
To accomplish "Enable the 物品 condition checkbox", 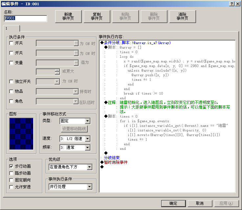I will pos(11,91).
